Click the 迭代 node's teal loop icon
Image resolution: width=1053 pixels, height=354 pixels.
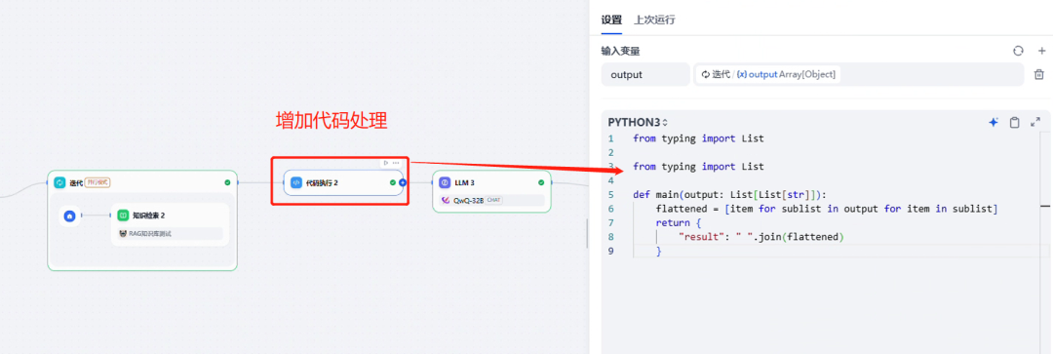(59, 182)
